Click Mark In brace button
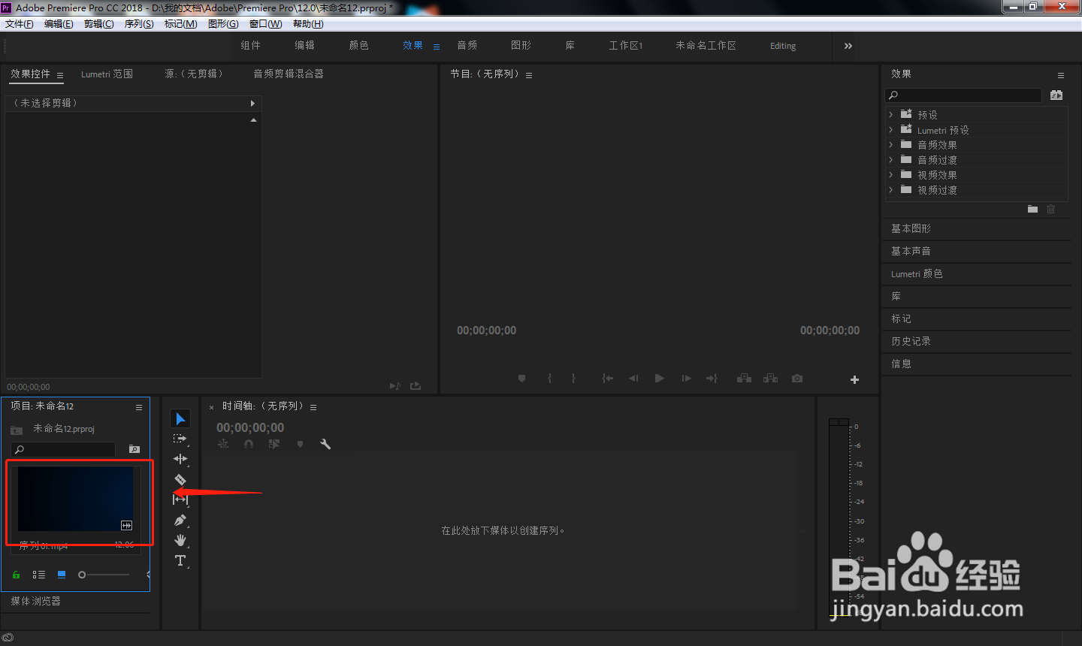Viewport: 1082px width, 646px height. [550, 379]
